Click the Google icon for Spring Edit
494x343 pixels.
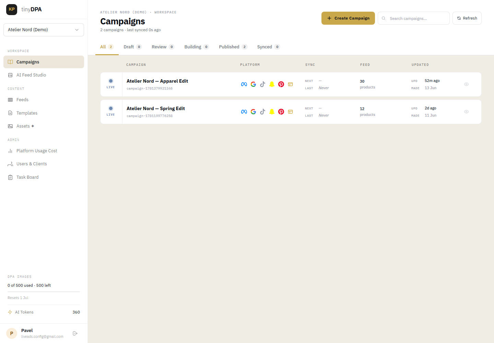253,112
